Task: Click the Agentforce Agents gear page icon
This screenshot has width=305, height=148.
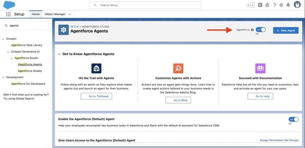Action: [x=64, y=30]
